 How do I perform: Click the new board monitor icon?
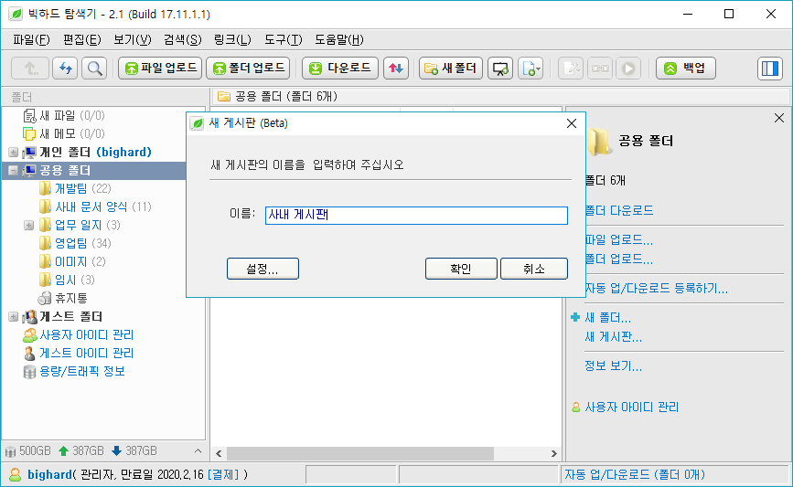click(500, 69)
